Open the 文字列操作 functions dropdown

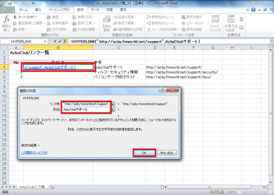[58, 23]
